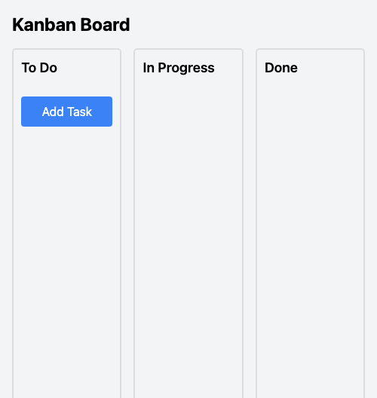The width and height of the screenshot is (377, 398).
Task: Click the empty In Progress column body
Action: click(188, 228)
